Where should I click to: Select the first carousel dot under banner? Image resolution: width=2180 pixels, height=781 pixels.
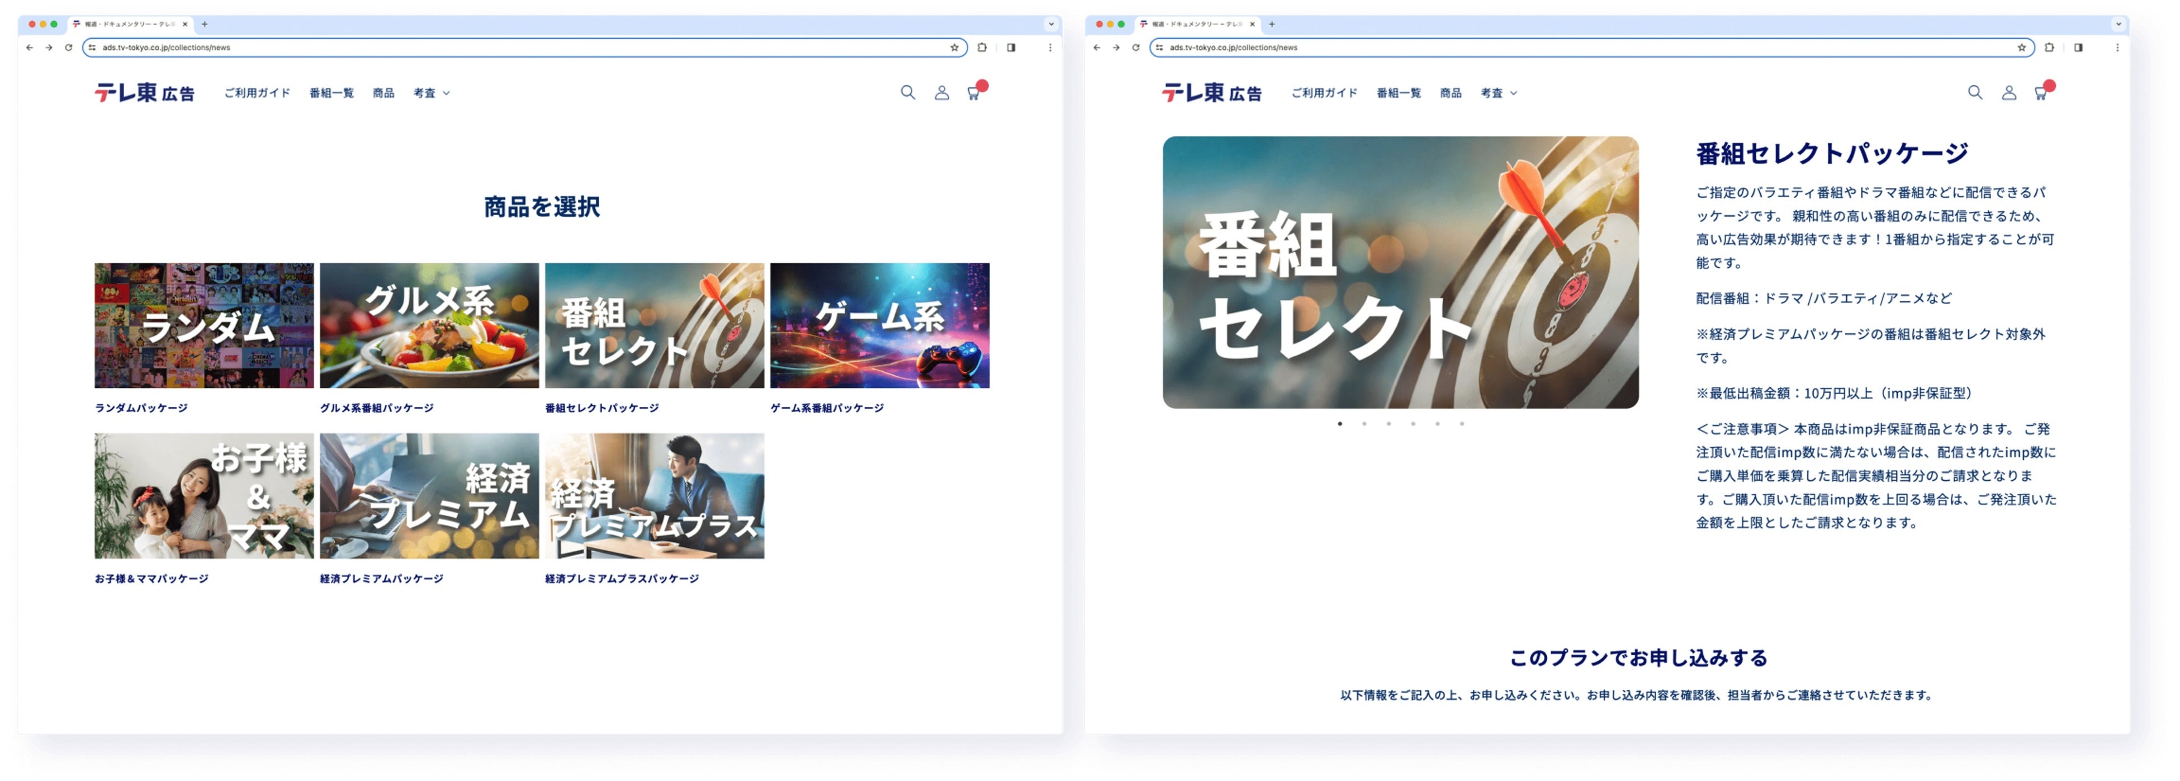[1340, 424]
